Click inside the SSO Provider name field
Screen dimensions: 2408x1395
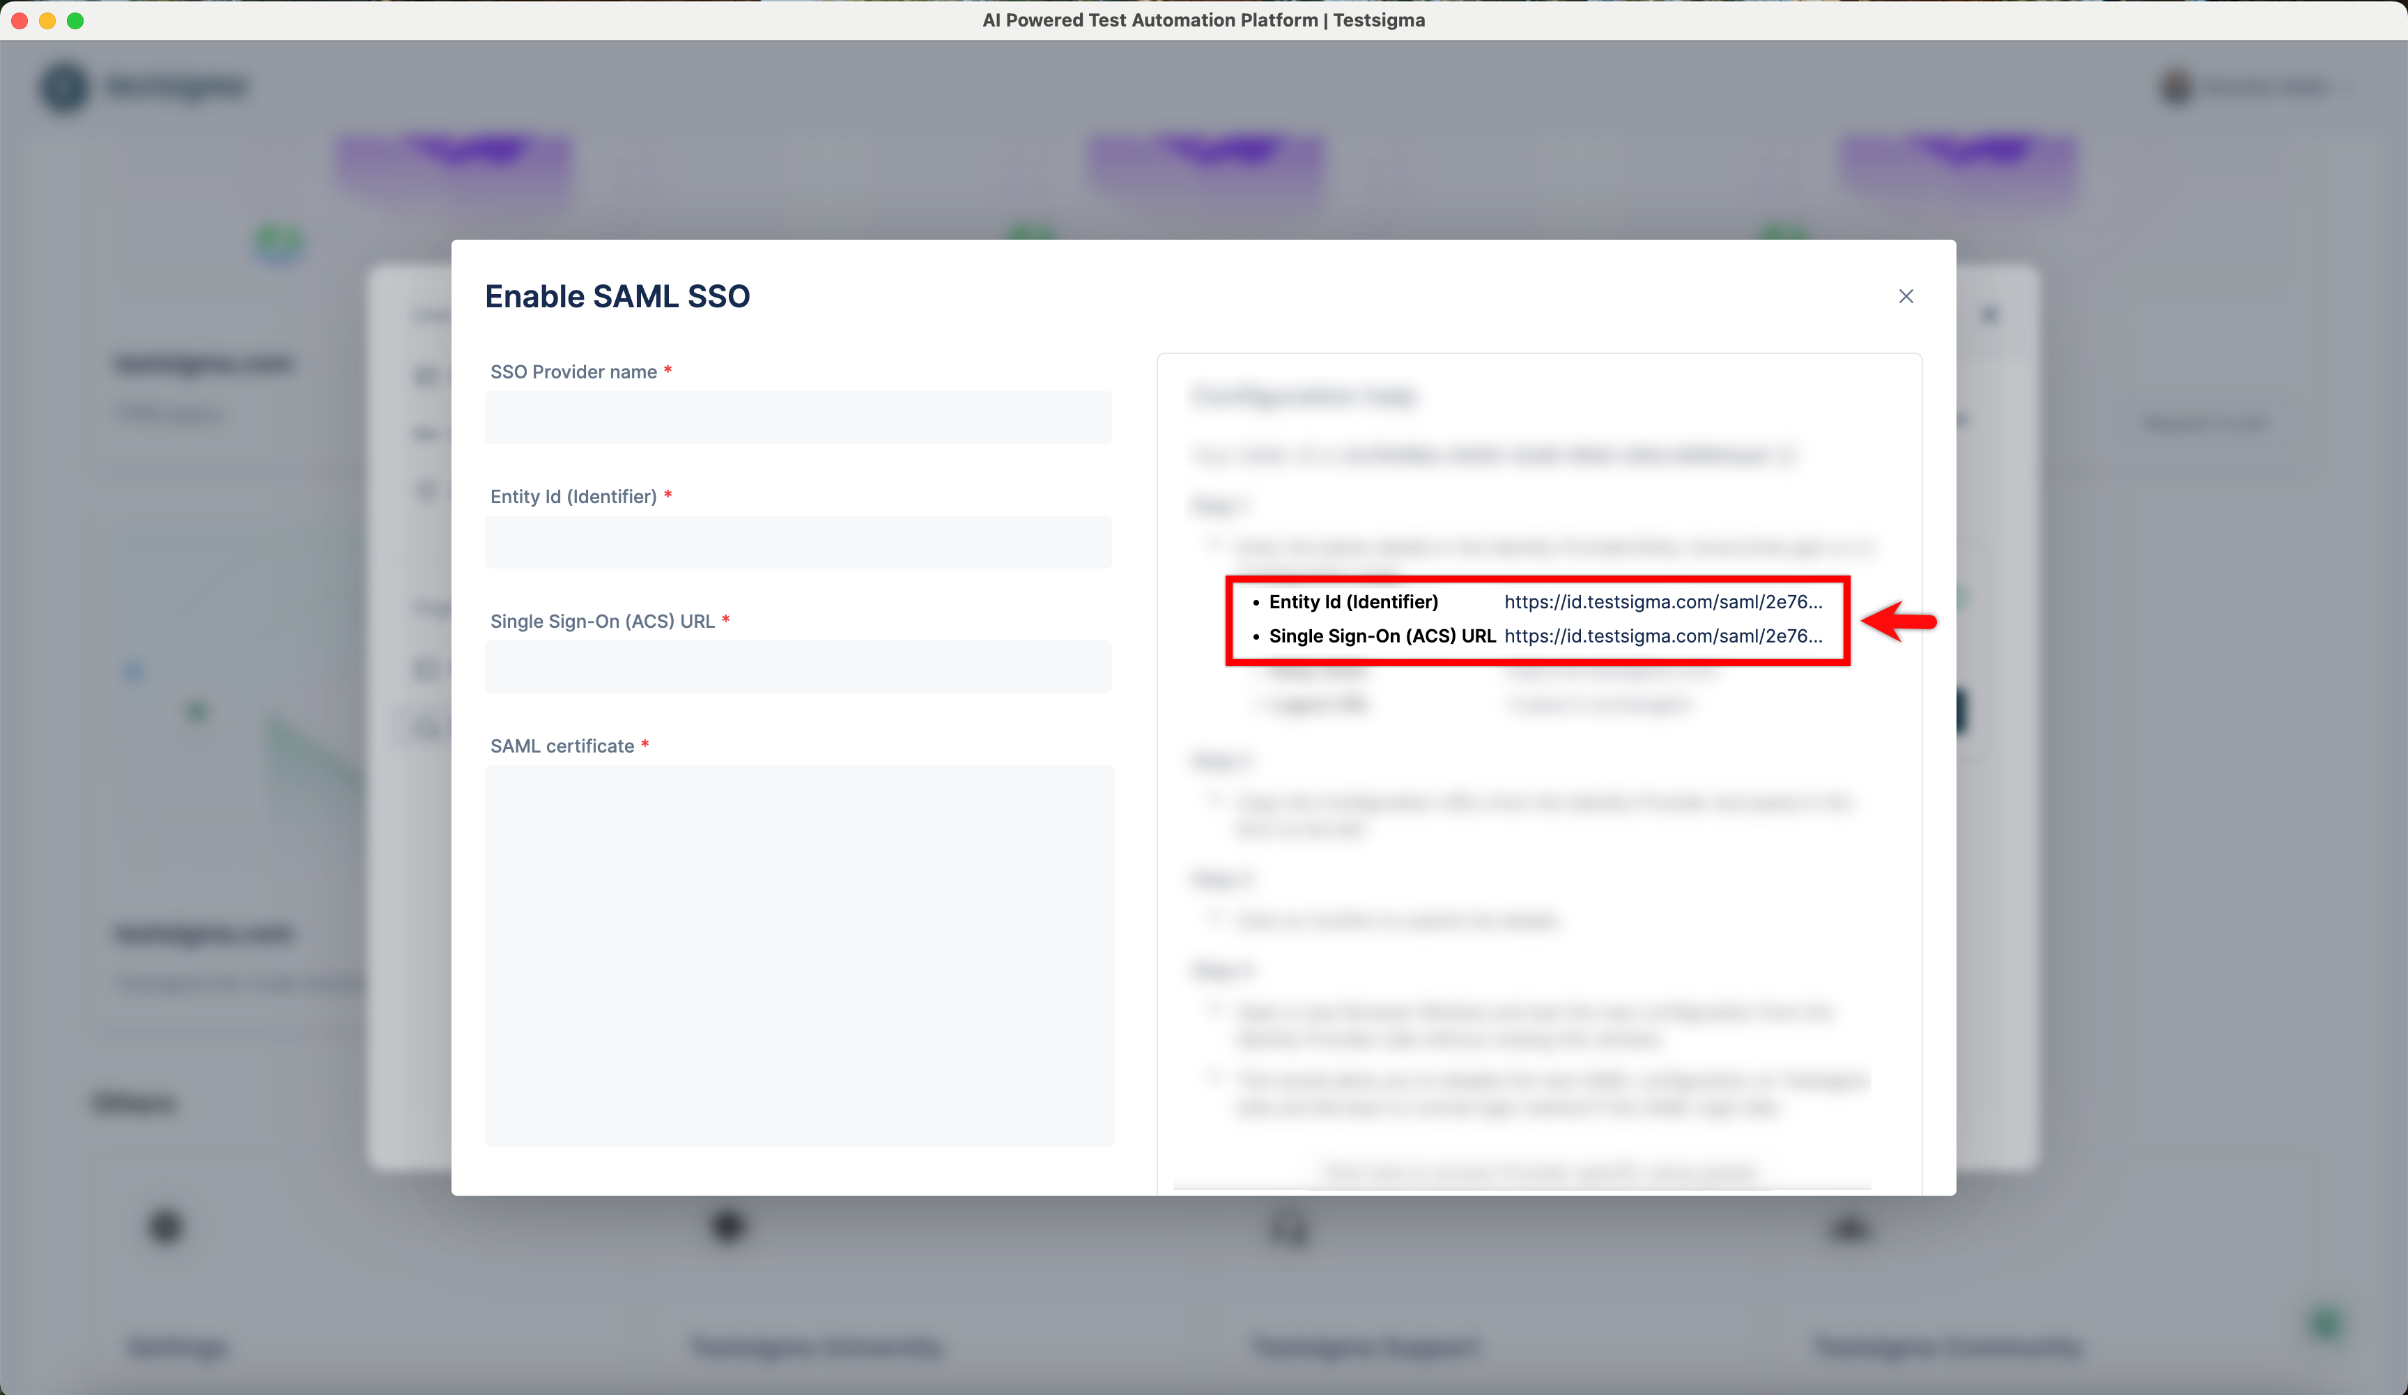pos(799,417)
